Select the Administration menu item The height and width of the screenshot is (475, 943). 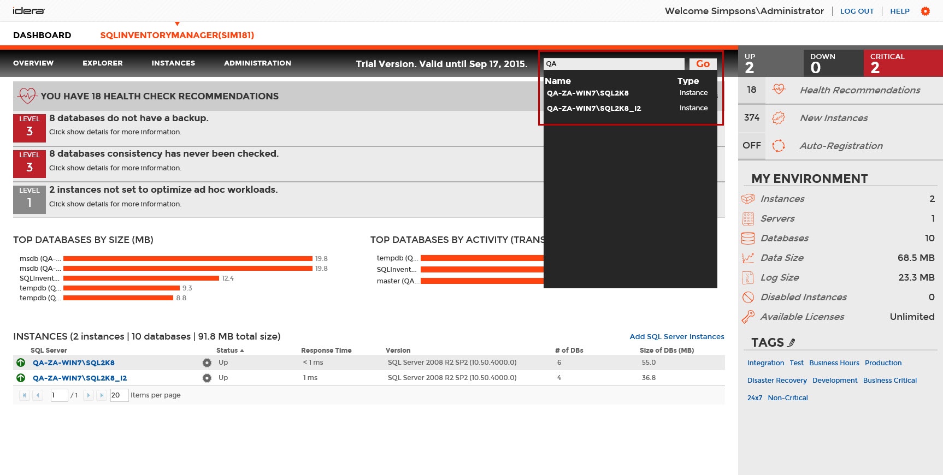[257, 63]
